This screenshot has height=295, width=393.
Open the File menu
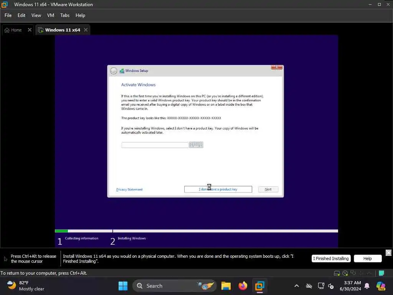point(8,15)
